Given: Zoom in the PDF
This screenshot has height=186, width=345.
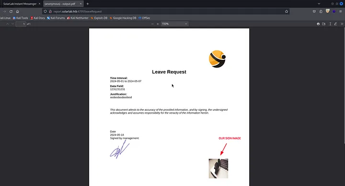Looking at the screenshot, I should [x=158, y=24].
